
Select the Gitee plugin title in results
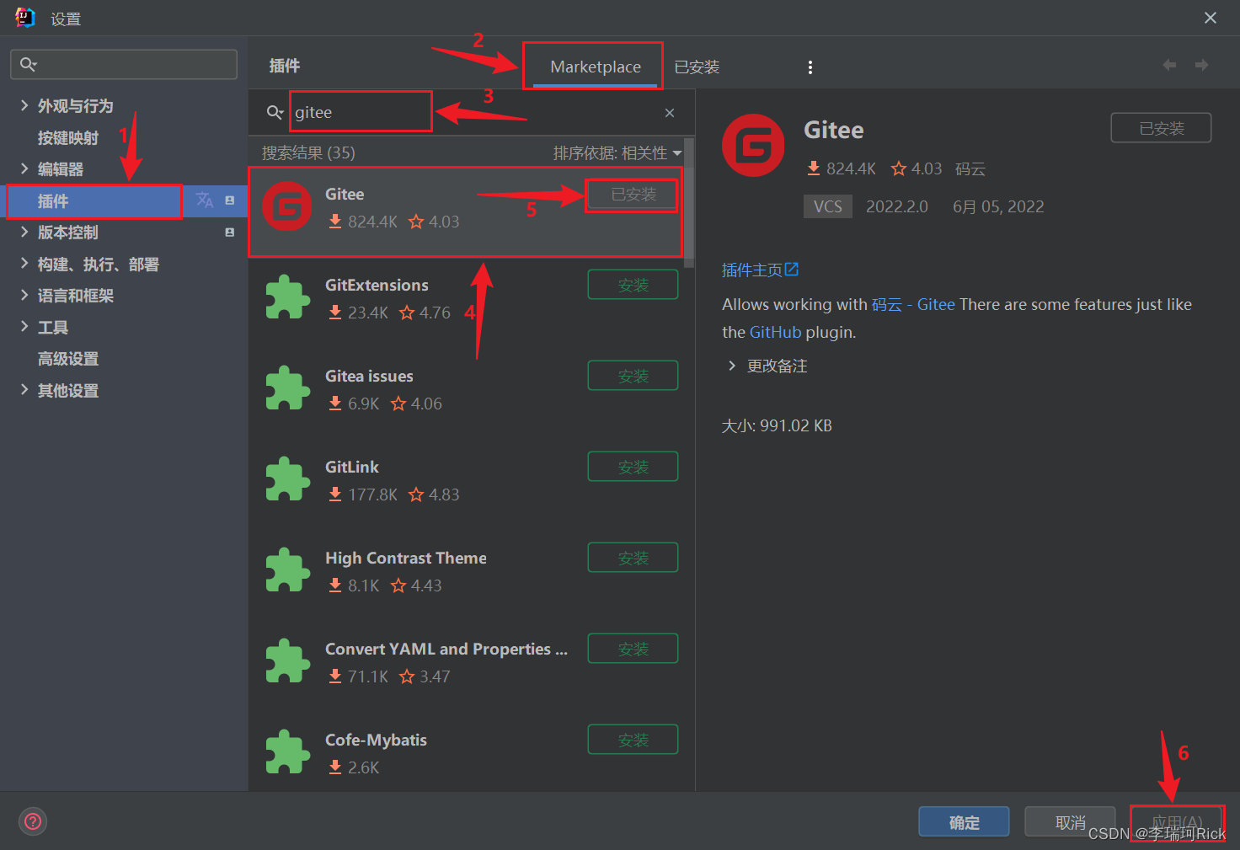tap(345, 194)
